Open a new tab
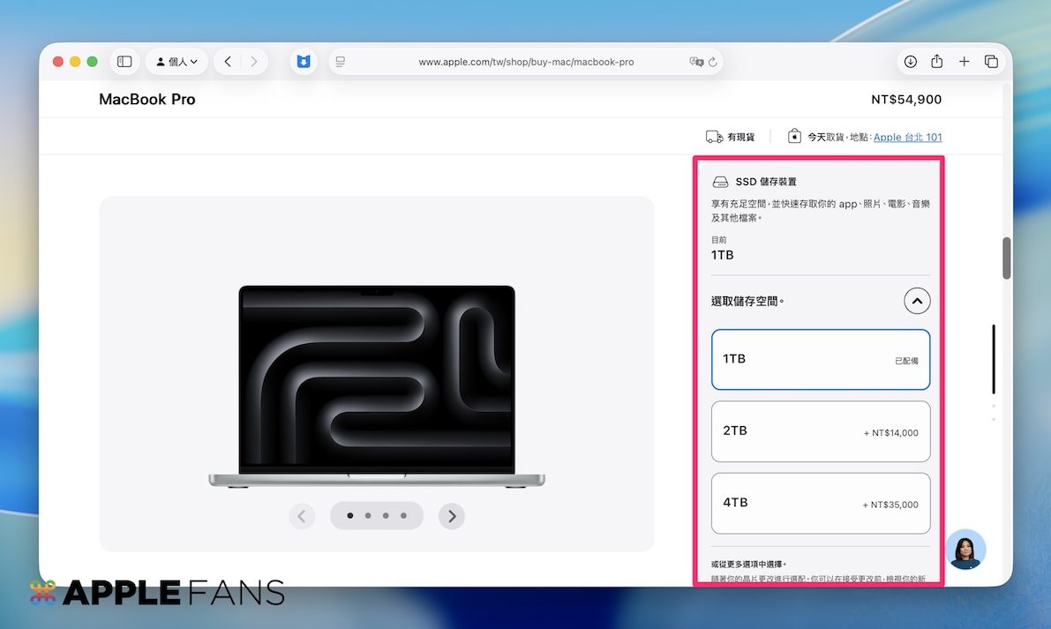Viewport: 1051px width, 629px height. pos(965,62)
